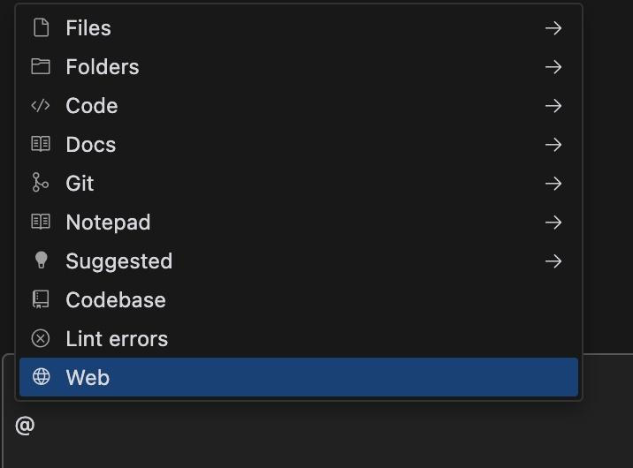The width and height of the screenshot is (633, 468).
Task: Open the Code submenu arrow
Action: point(553,106)
